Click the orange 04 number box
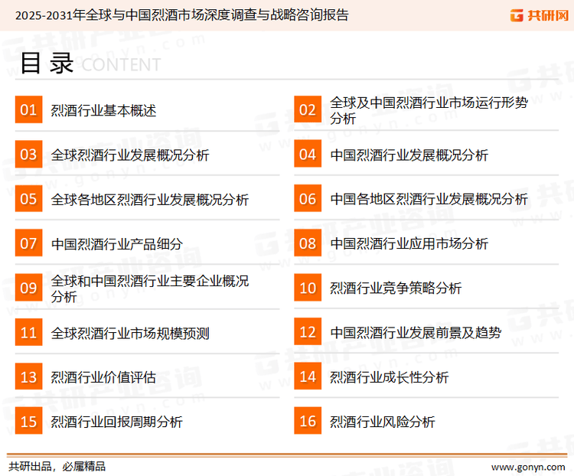Viewport: 574px width, 476px height. click(308, 155)
